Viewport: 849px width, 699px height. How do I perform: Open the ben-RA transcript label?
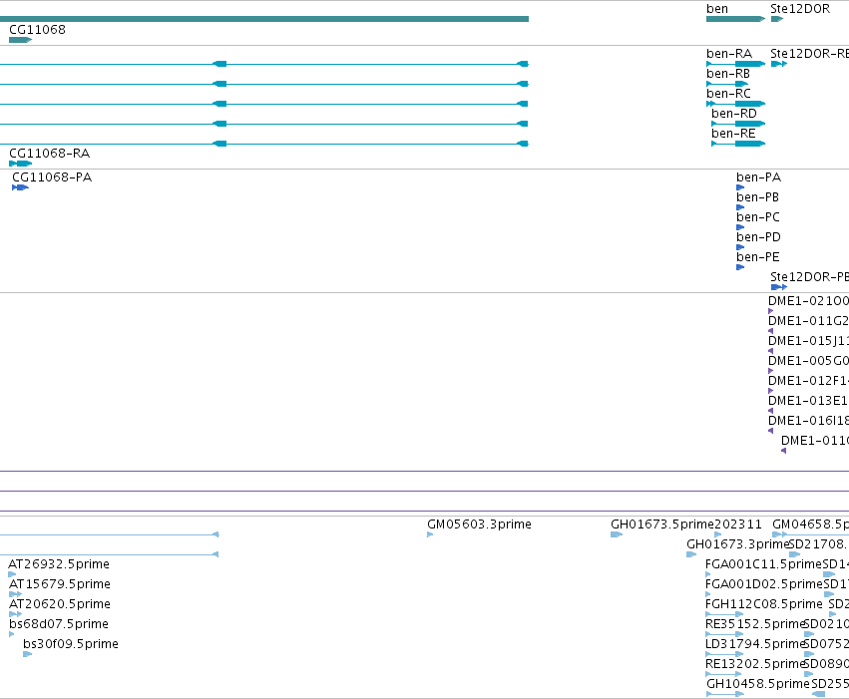coord(729,54)
